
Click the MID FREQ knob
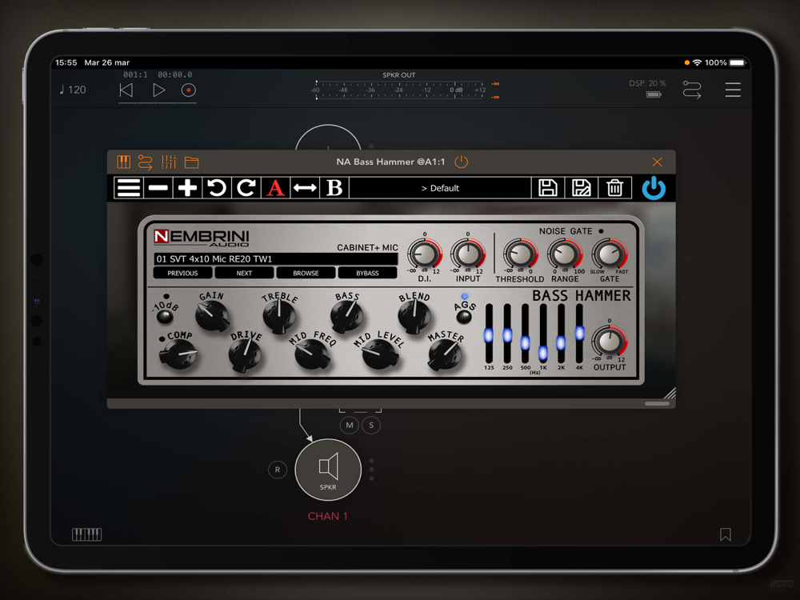point(312,354)
